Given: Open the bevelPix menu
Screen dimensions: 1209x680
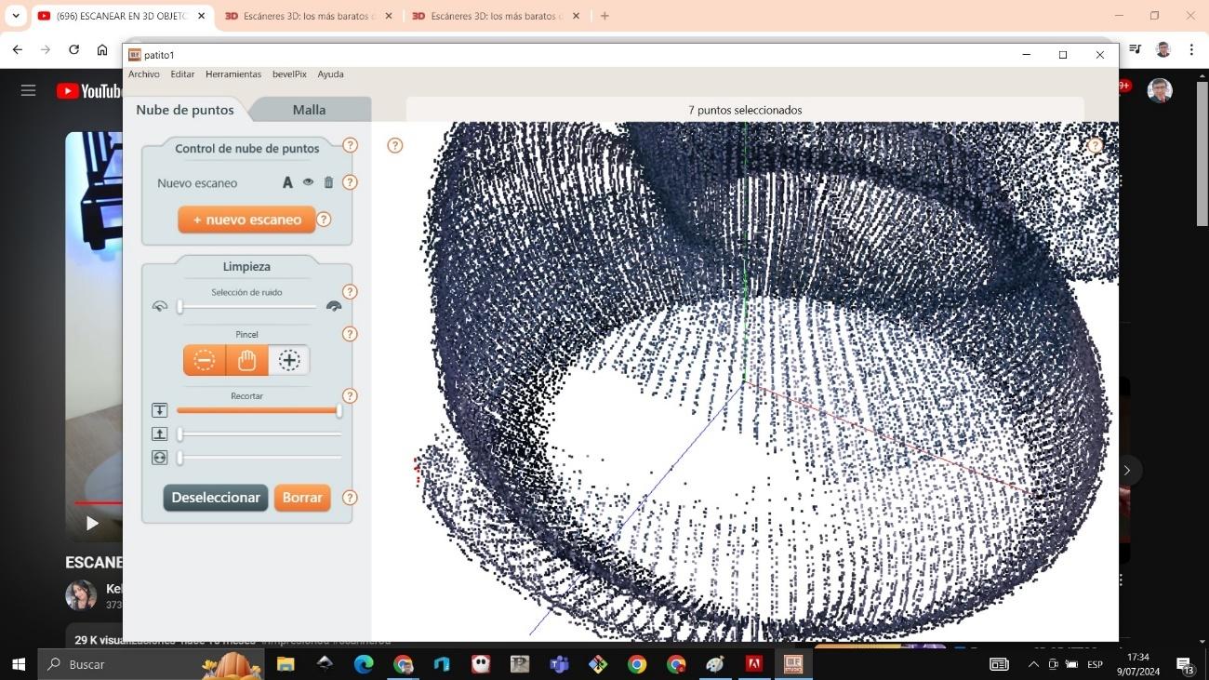Looking at the screenshot, I should point(289,74).
